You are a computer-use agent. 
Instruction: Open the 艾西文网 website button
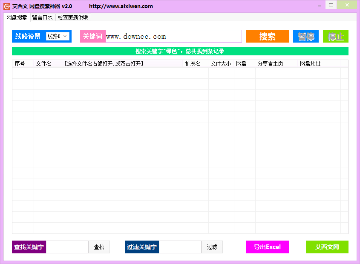point(327,247)
